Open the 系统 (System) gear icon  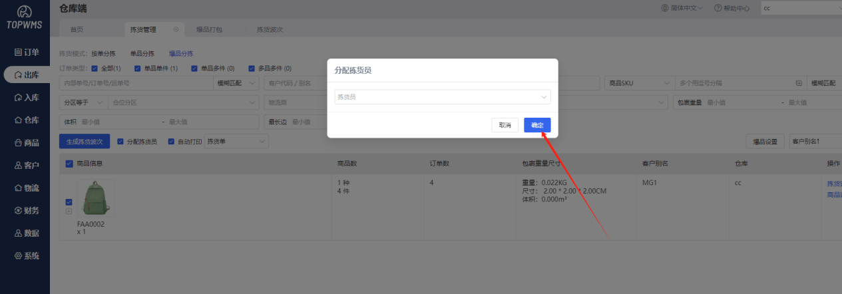coord(18,256)
